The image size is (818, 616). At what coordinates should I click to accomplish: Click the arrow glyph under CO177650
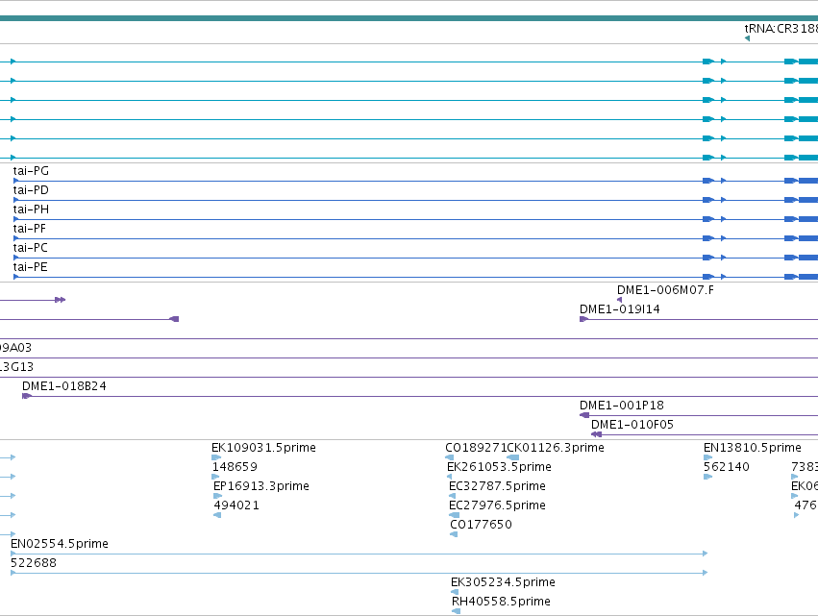click(454, 534)
